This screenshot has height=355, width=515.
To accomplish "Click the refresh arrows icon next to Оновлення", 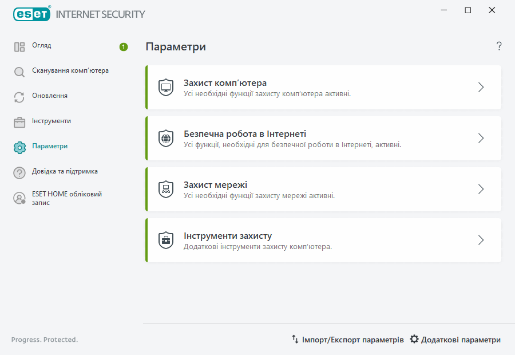I will (x=19, y=96).
